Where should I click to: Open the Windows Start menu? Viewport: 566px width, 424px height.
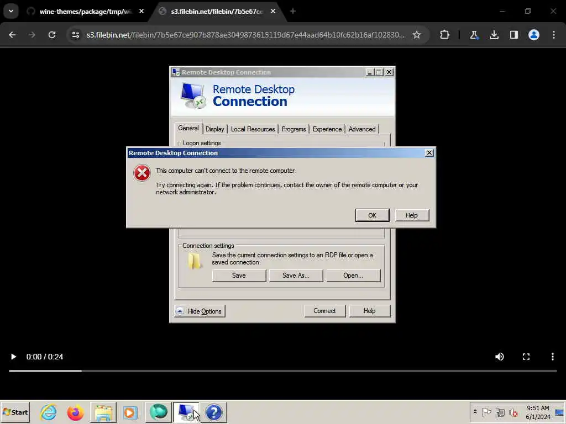tap(15, 412)
